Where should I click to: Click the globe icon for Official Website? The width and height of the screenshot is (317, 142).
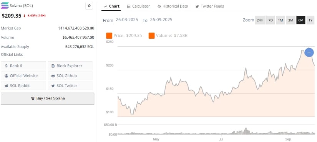coord(7,76)
